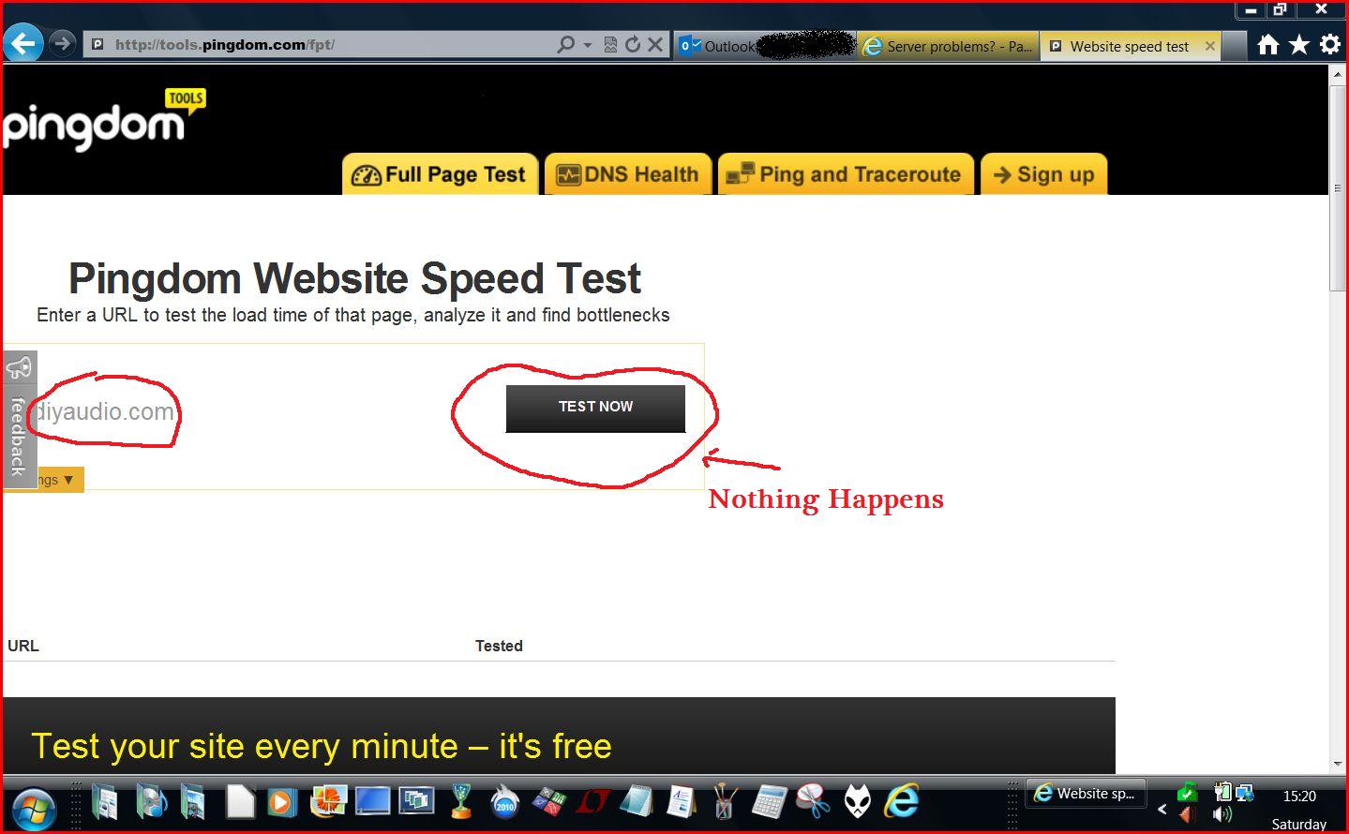
Task: Open the browser Tools gear icon
Action: (x=1329, y=44)
